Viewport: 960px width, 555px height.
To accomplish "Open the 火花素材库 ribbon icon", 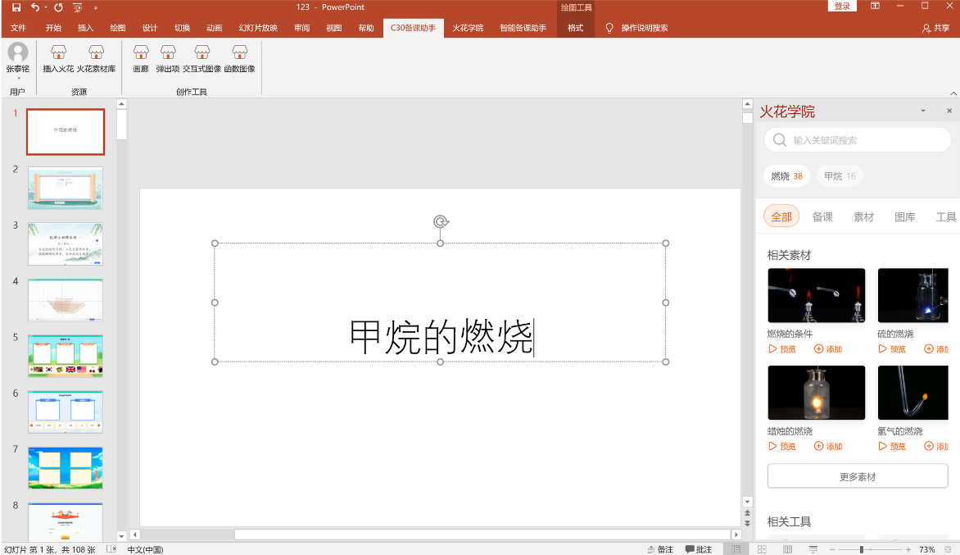I will click(96, 59).
